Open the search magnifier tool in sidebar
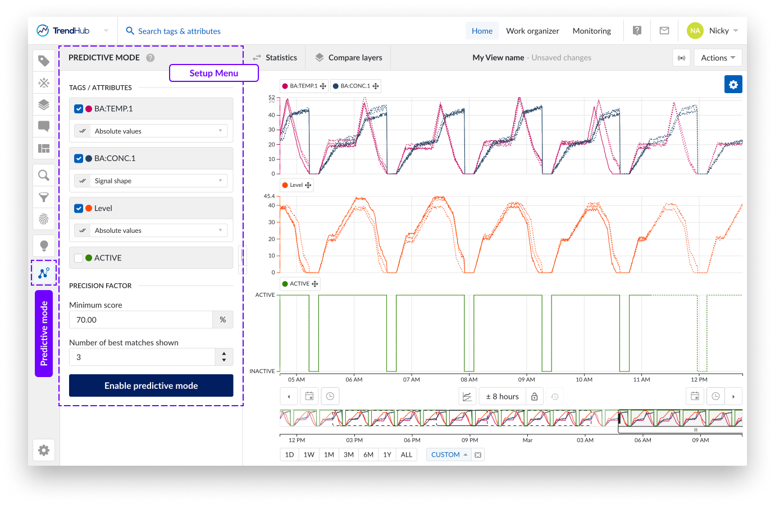The height and width of the screenshot is (505, 775). coord(44,176)
